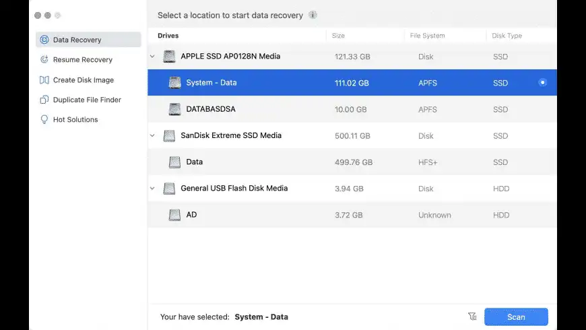This screenshot has width=586, height=330.
Task: Collapse the General USB Flash Disk group
Action: click(x=152, y=189)
